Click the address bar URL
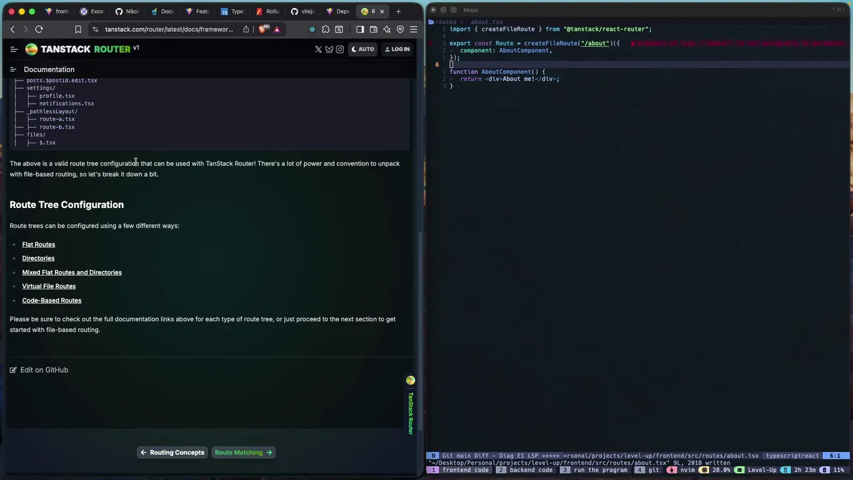 click(169, 29)
